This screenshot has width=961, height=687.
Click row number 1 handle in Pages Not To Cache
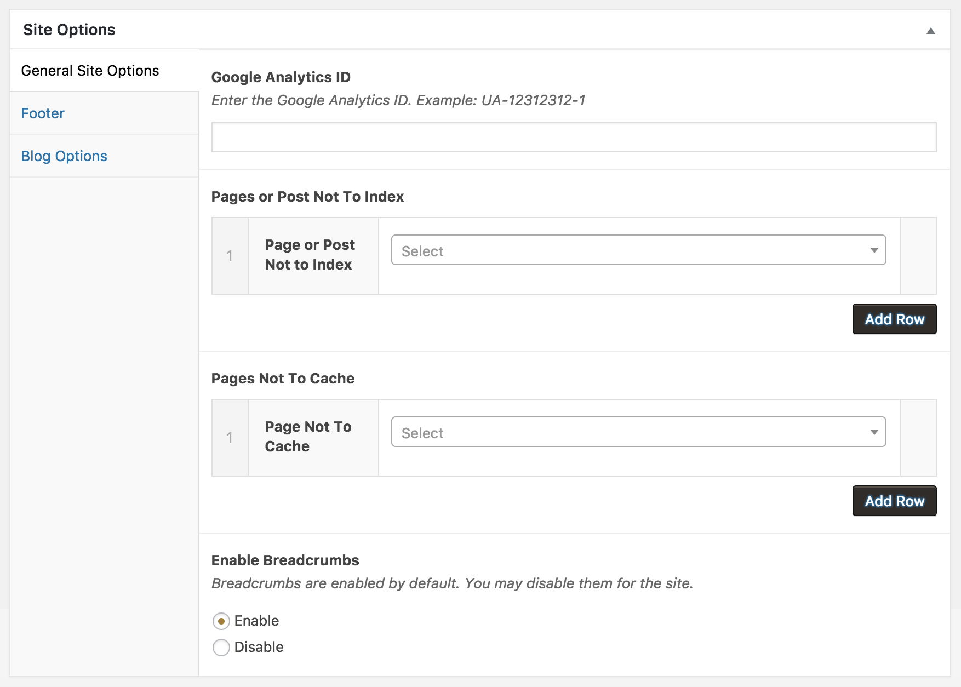tap(230, 438)
